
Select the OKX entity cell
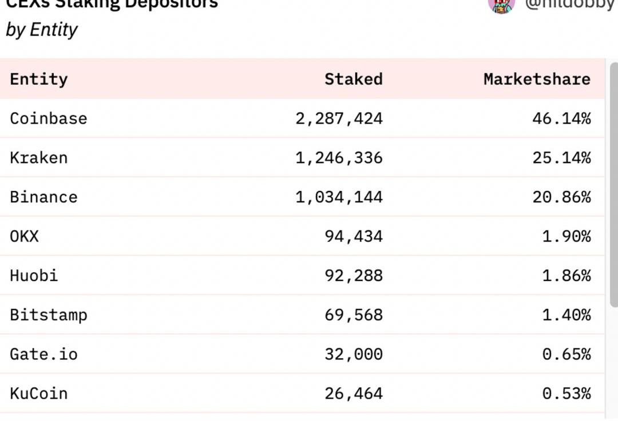[25, 236]
